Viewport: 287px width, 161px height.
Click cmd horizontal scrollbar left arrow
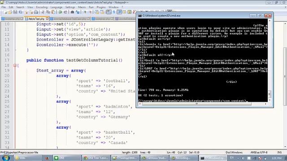coord(140,104)
